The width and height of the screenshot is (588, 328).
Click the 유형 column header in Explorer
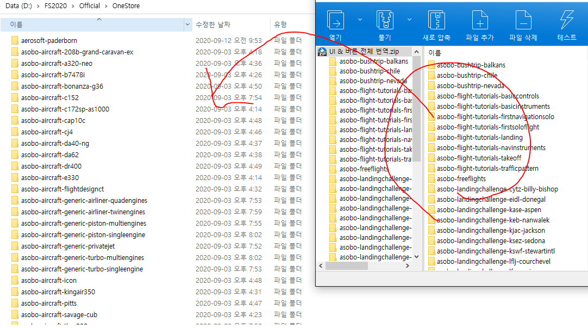click(x=280, y=25)
